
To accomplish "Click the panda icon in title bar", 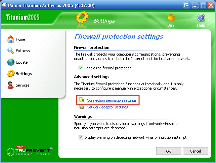I will pyautogui.click(x=4, y=5).
